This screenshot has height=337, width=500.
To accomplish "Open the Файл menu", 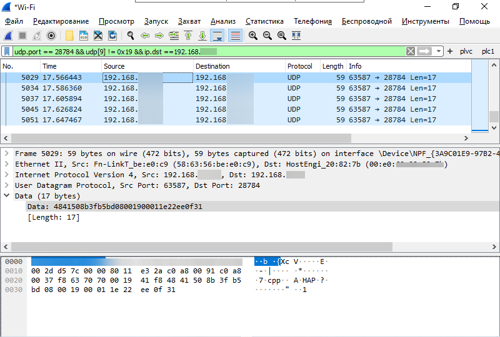I will coord(14,21).
